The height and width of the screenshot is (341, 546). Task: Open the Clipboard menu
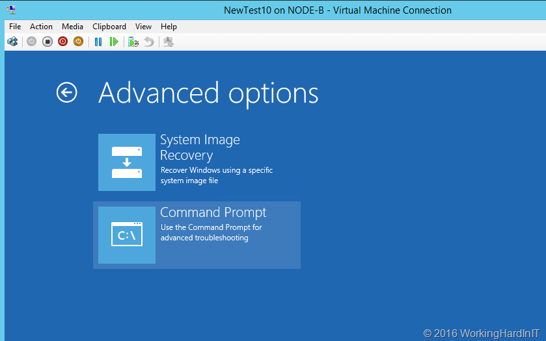click(109, 27)
